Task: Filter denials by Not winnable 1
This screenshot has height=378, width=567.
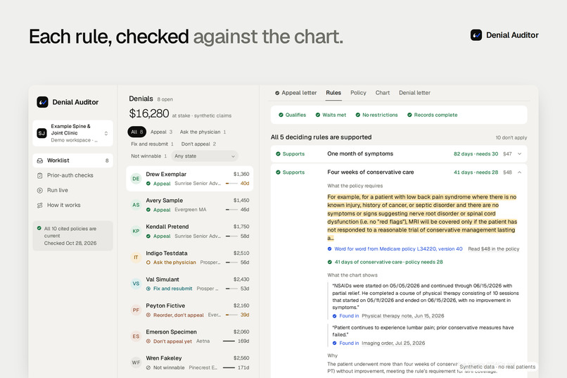Action: (x=148, y=156)
